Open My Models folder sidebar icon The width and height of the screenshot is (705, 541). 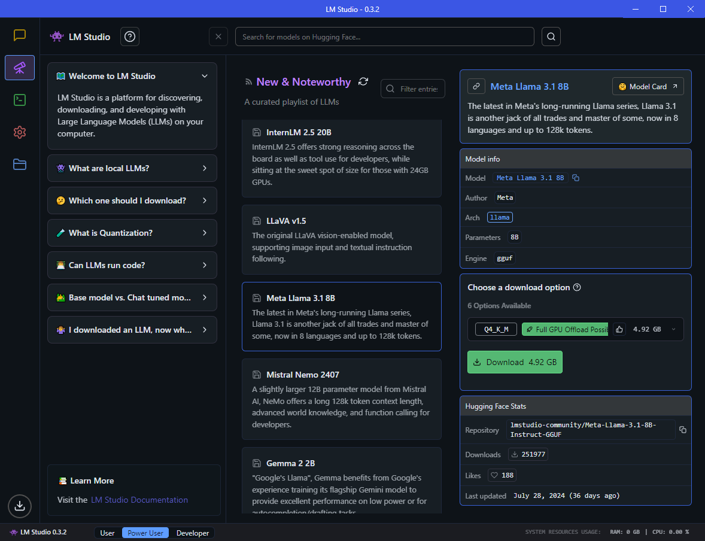pyautogui.click(x=19, y=165)
